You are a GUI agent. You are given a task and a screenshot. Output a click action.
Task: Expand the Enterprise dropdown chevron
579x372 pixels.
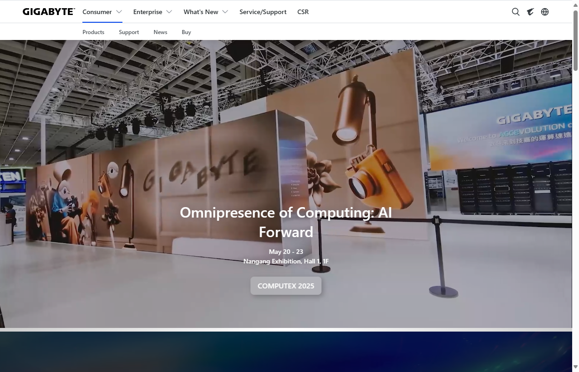coord(169,12)
